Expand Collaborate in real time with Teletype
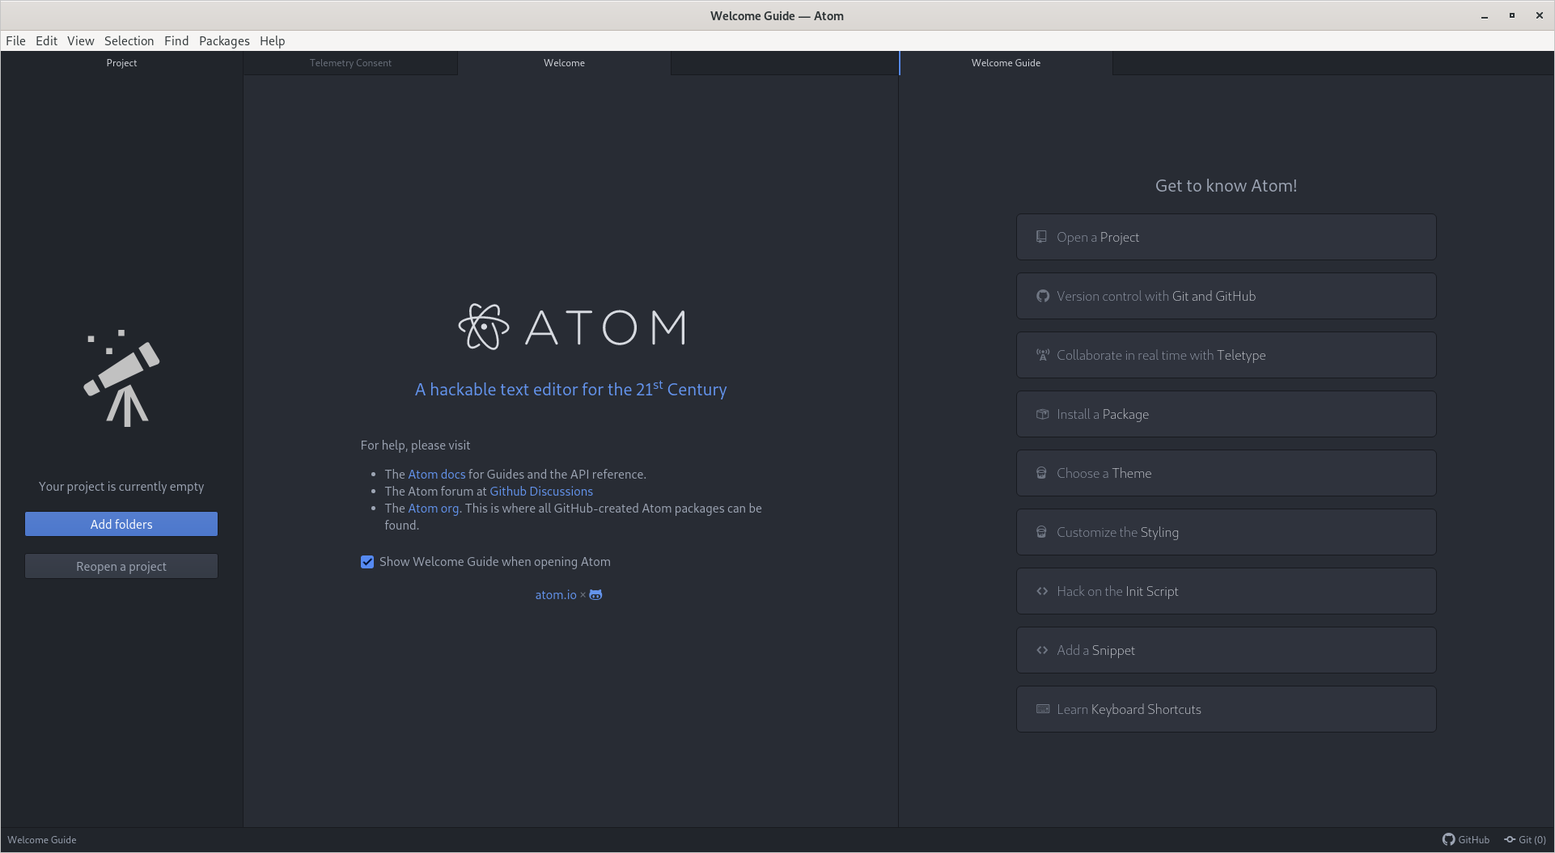 click(1226, 355)
